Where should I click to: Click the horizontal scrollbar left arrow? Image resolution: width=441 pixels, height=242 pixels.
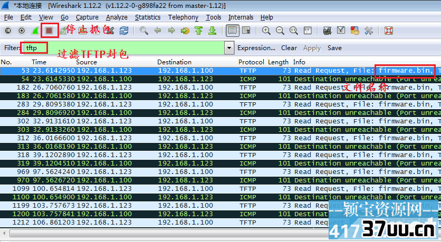click(4, 233)
